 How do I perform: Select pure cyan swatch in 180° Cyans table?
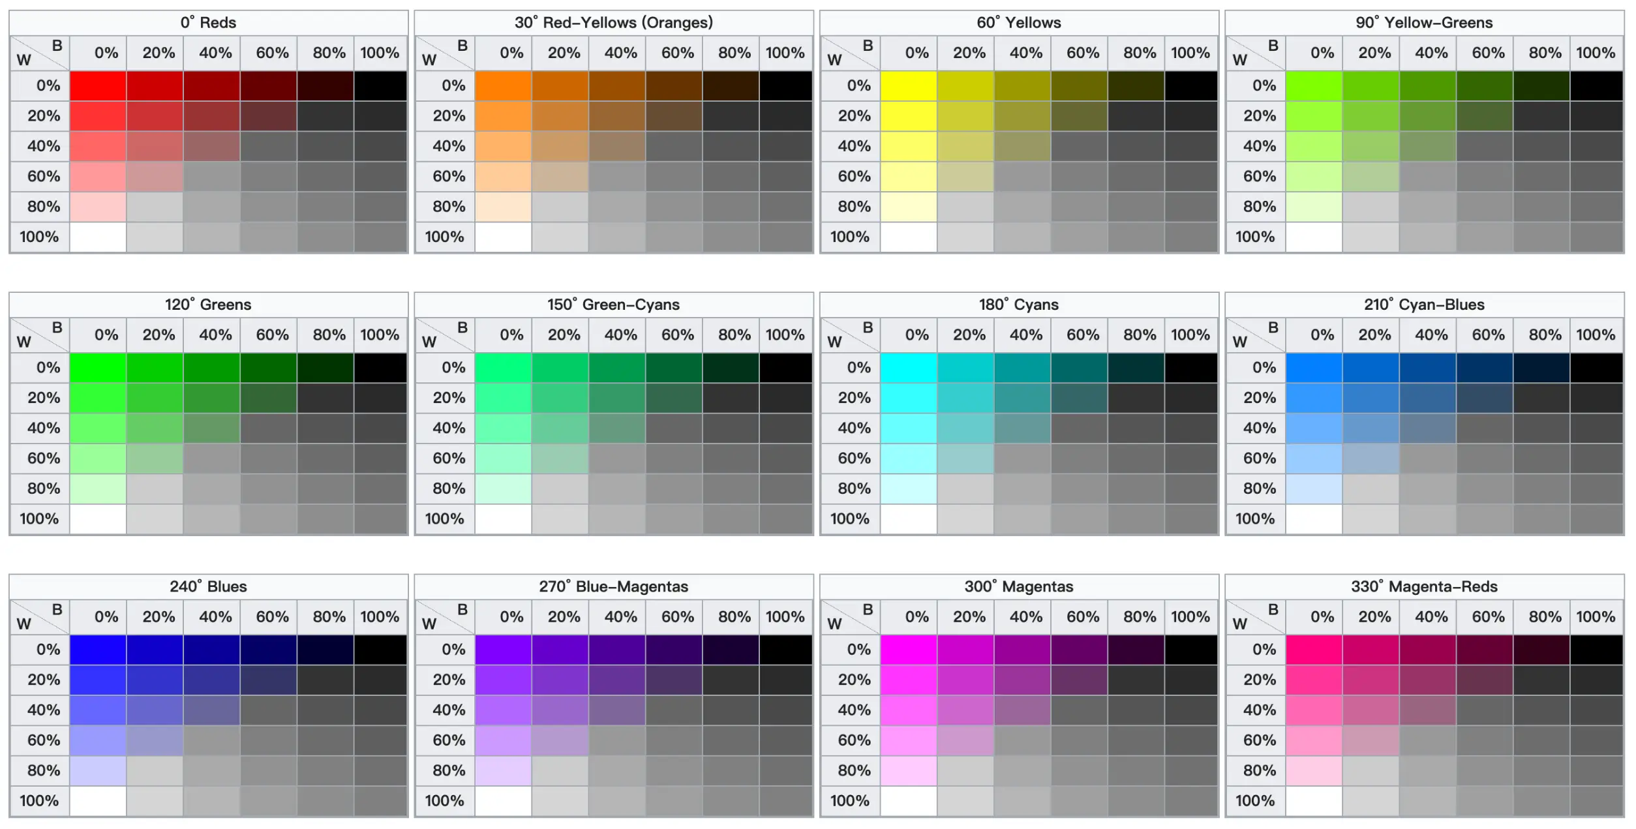point(909,368)
